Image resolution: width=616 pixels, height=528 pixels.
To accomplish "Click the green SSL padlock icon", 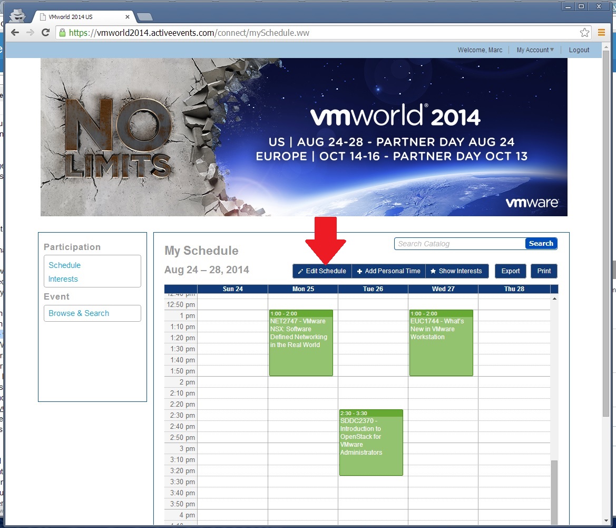I will (x=62, y=33).
